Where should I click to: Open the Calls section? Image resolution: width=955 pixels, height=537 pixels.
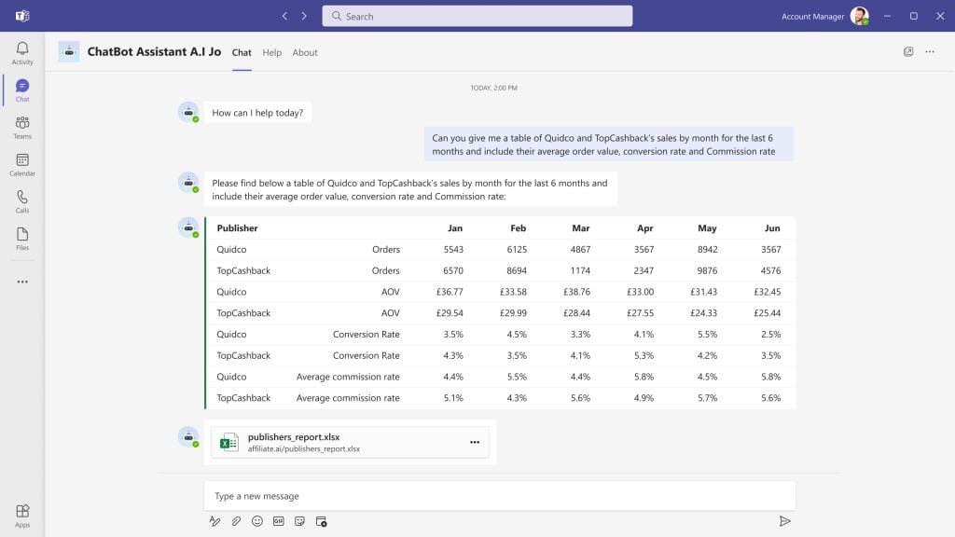pyautogui.click(x=22, y=201)
